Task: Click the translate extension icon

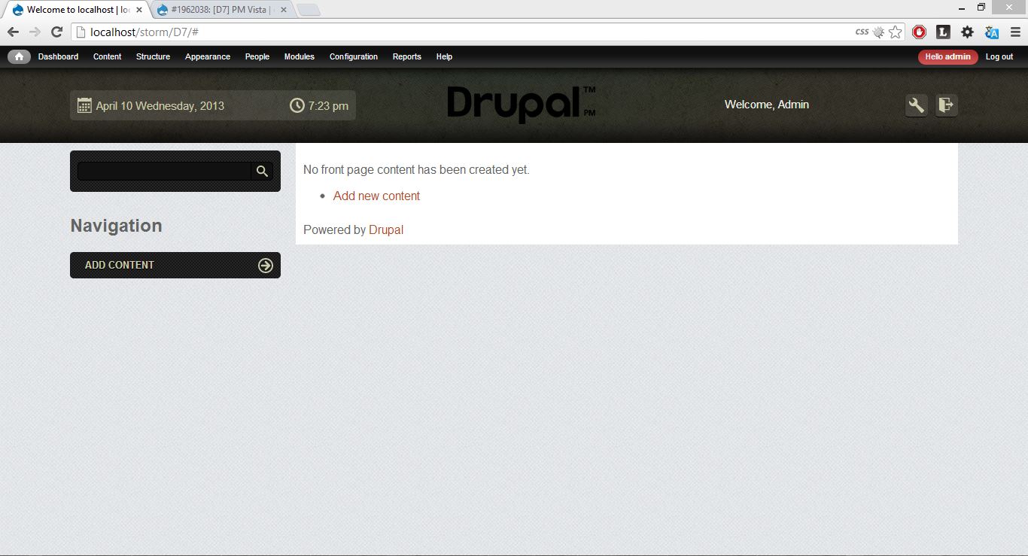Action: click(992, 32)
